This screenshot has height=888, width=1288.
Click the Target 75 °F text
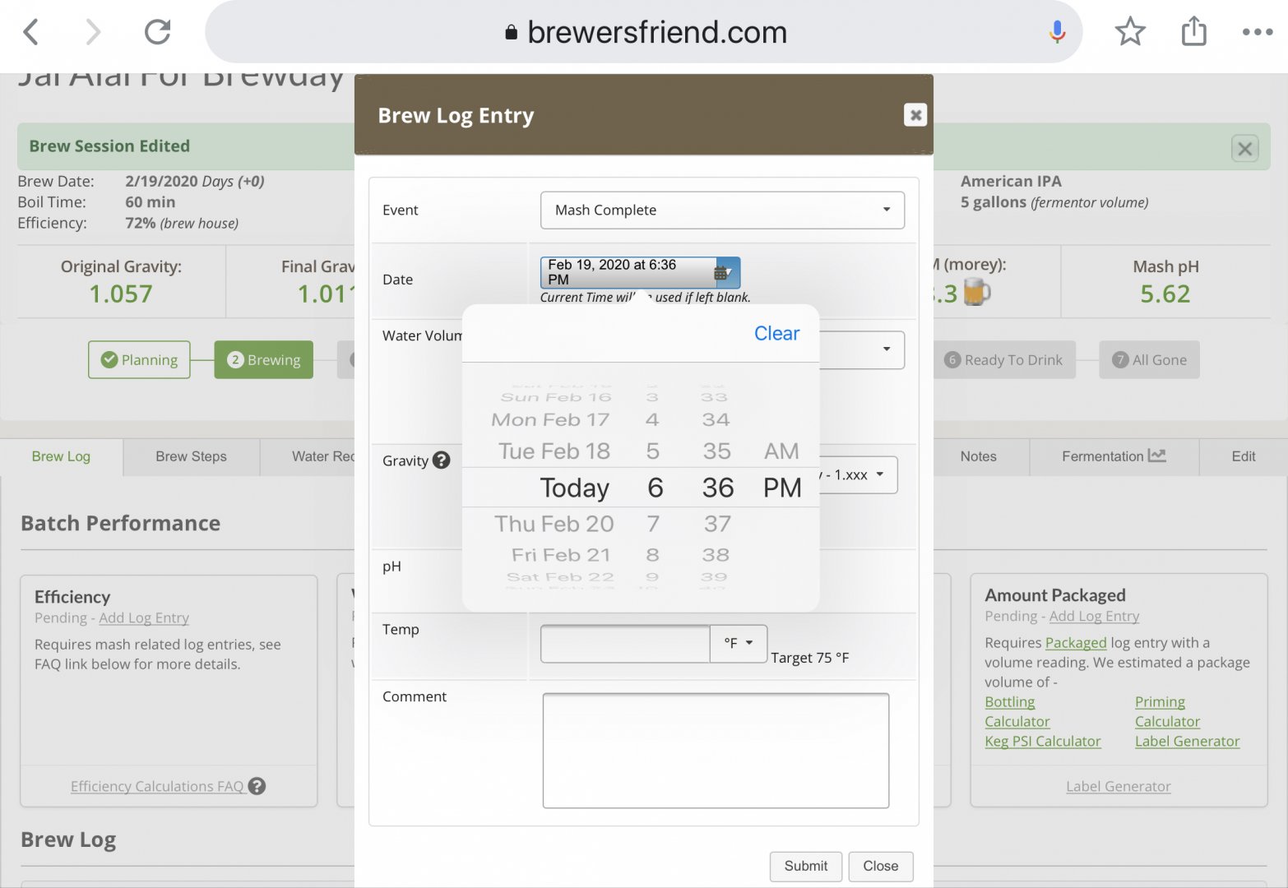809,658
